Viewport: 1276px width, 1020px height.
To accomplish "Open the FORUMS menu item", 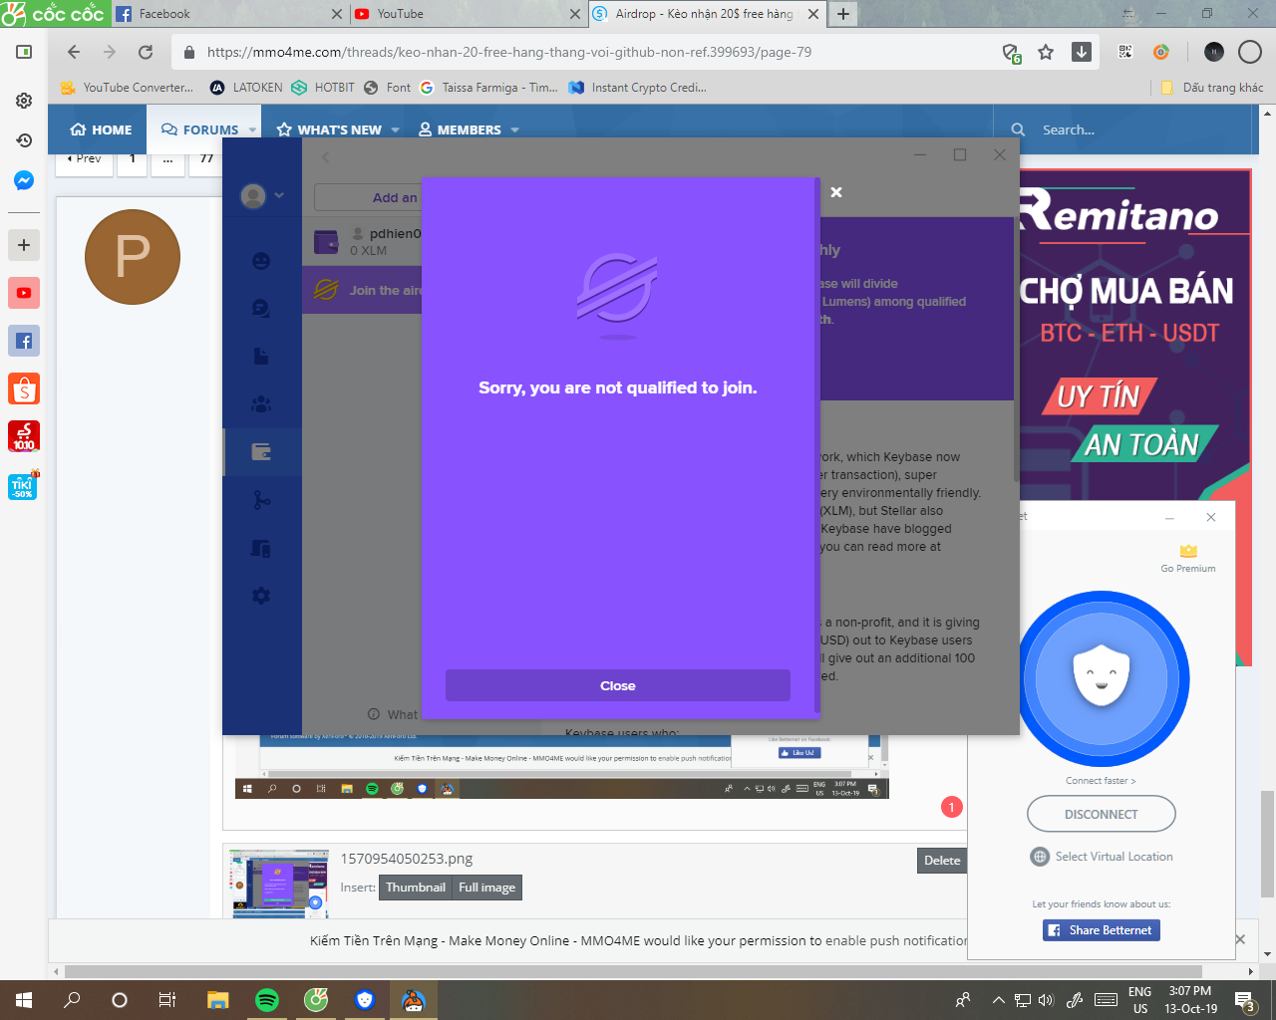I will click(x=199, y=130).
